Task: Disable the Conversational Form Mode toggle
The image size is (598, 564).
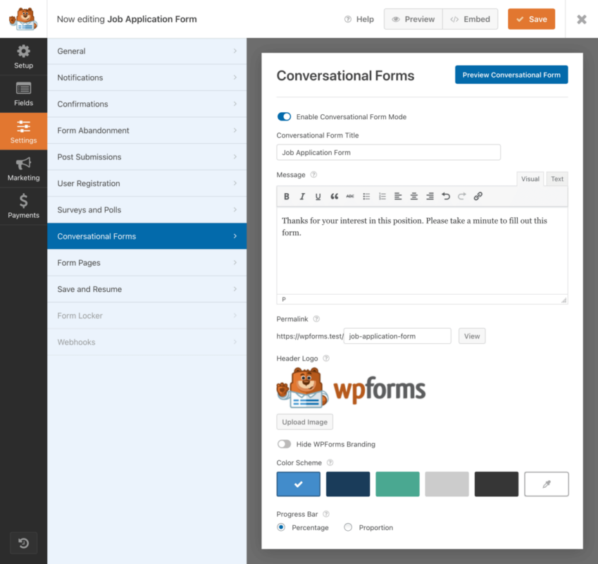Action: coord(284,117)
